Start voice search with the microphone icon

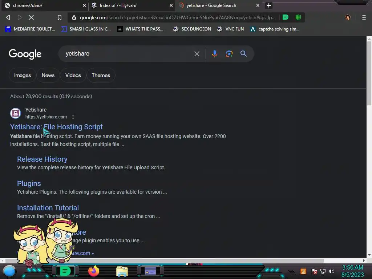pos(214,54)
